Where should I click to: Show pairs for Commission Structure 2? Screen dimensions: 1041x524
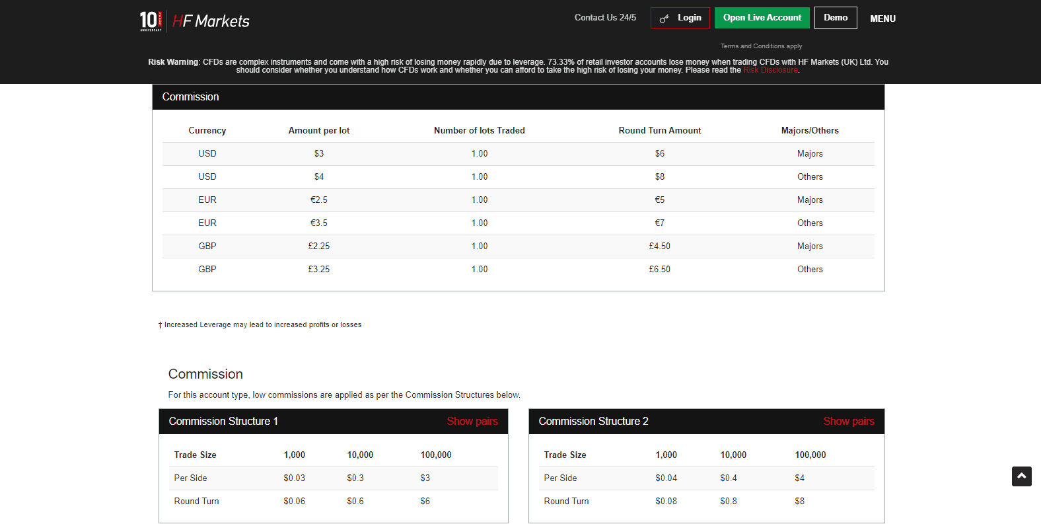click(x=849, y=422)
